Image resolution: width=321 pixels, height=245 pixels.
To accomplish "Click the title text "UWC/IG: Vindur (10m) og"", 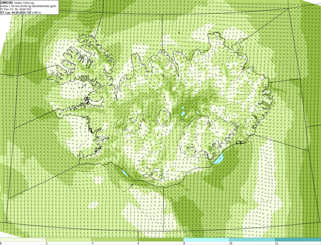I will [17, 3].
